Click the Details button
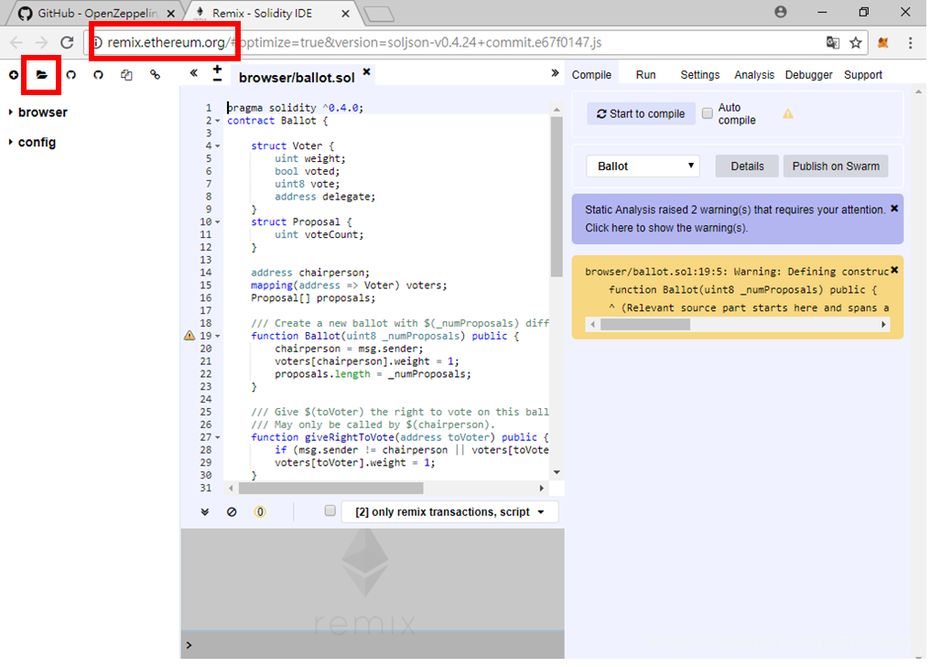 (747, 166)
